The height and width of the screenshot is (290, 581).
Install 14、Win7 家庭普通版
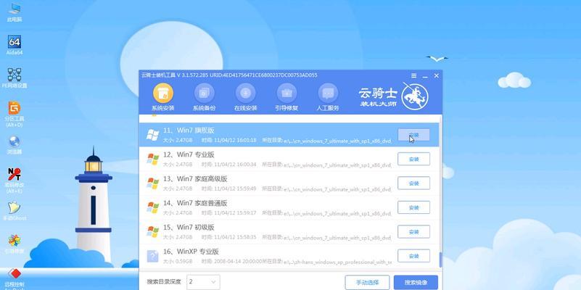point(413,207)
